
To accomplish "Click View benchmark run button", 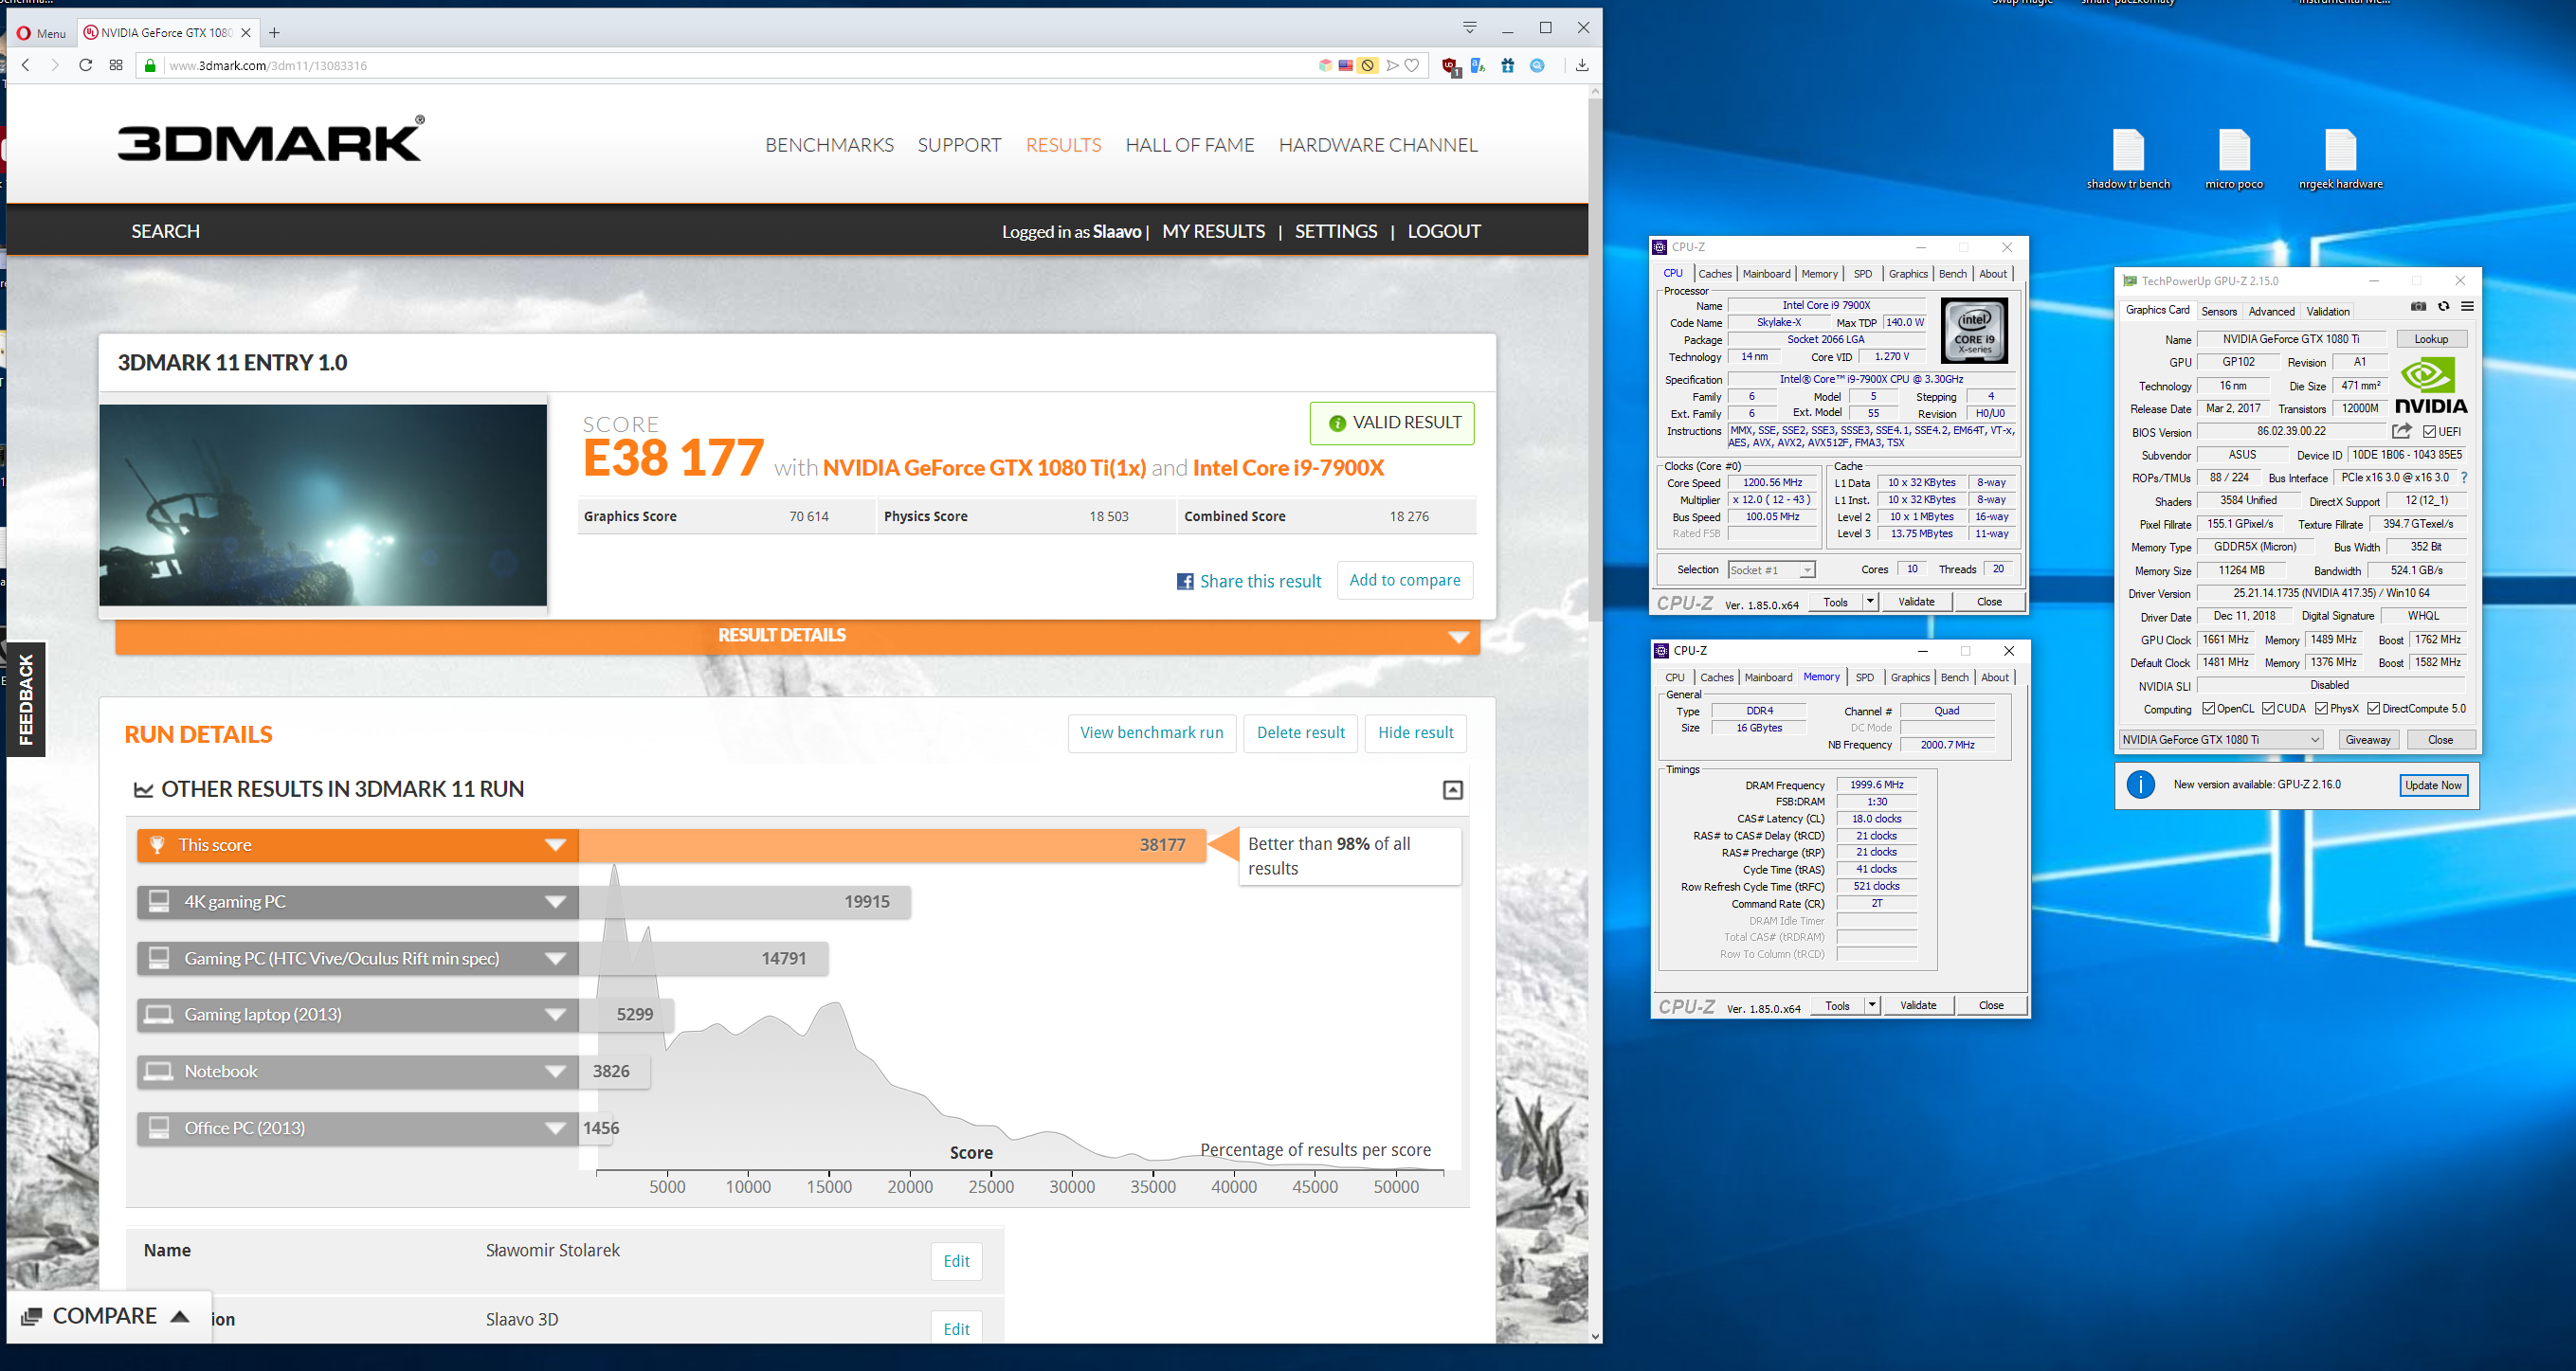I will point(1152,733).
